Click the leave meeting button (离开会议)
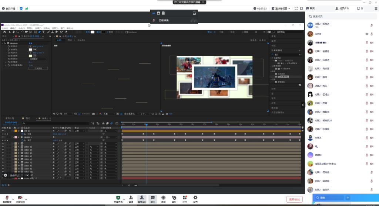Image resolution: width=379 pixels, height=206 pixels. (295, 199)
